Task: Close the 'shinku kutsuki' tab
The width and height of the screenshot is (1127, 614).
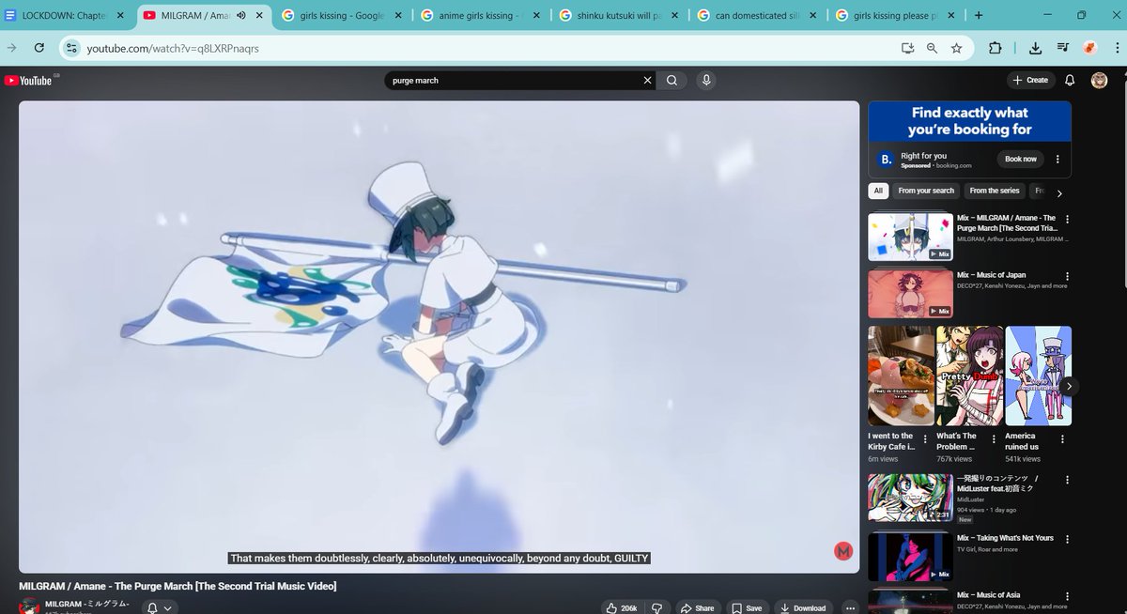Action: 673,15
